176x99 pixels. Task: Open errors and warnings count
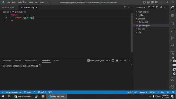tap(42, 92)
